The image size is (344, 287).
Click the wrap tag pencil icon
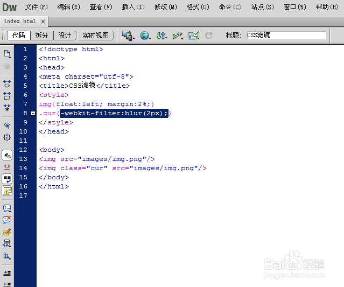[7, 232]
